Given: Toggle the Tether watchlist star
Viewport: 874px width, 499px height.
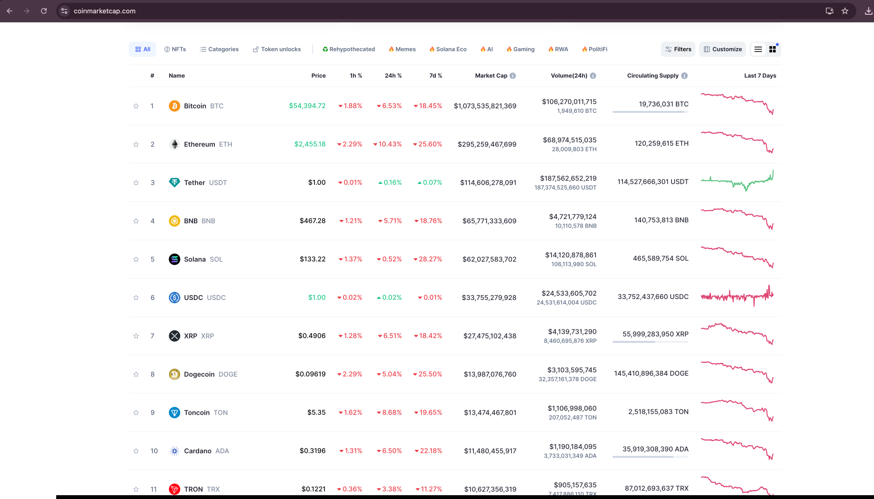Looking at the screenshot, I should coord(136,183).
